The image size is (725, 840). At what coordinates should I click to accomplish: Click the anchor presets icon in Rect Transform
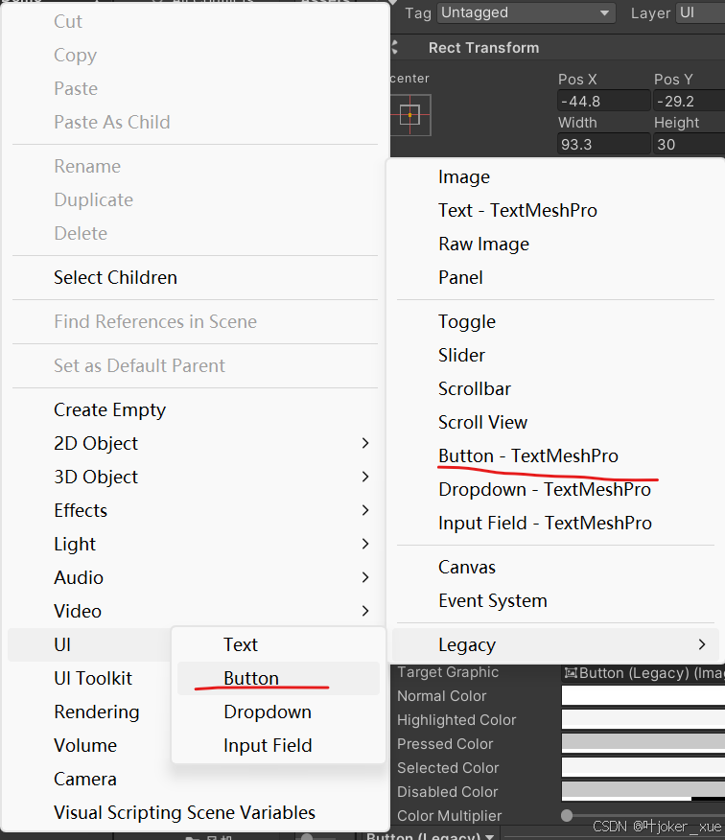coord(410,115)
